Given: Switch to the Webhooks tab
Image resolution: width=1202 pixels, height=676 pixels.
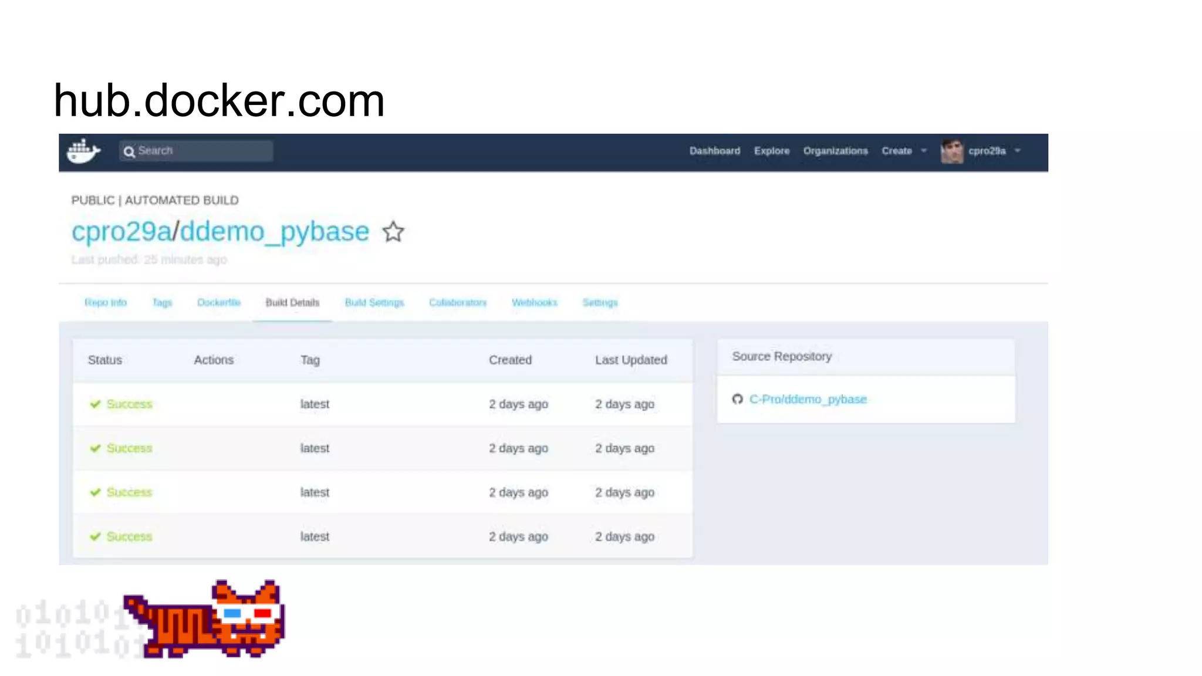Looking at the screenshot, I should coord(534,302).
